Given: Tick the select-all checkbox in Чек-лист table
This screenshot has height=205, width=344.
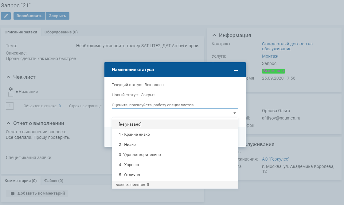Looking at the screenshot, I should tap(10, 94).
